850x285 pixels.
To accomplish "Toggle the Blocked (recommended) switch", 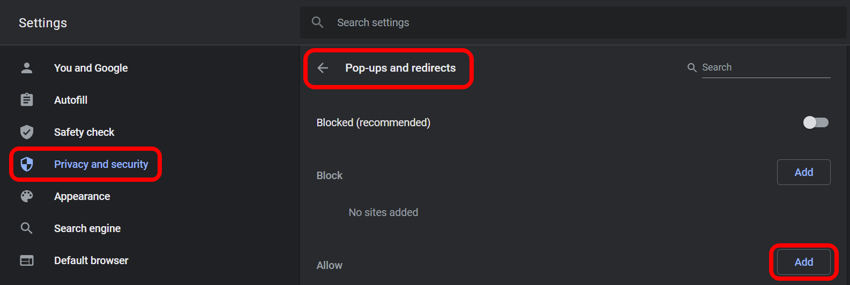I will 816,122.
